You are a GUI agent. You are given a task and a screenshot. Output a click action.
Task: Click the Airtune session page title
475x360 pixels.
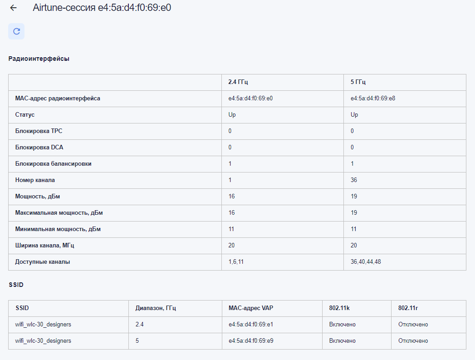pos(102,8)
